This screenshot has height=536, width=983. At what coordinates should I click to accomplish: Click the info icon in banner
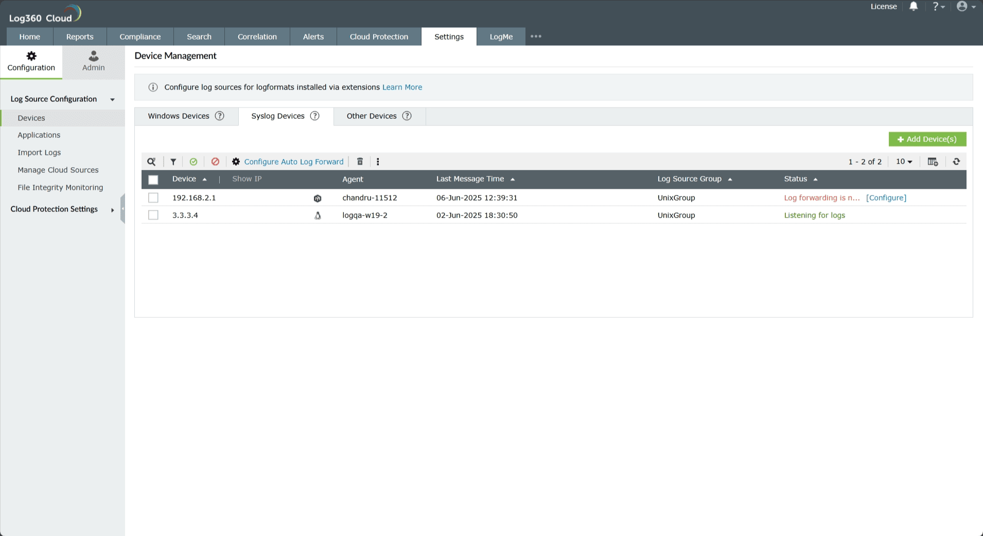click(153, 87)
